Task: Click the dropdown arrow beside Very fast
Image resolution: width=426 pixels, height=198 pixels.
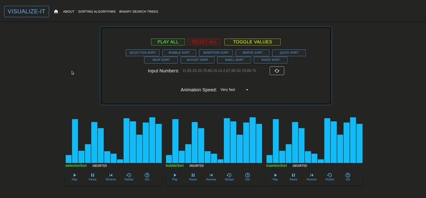Action: 247,89
